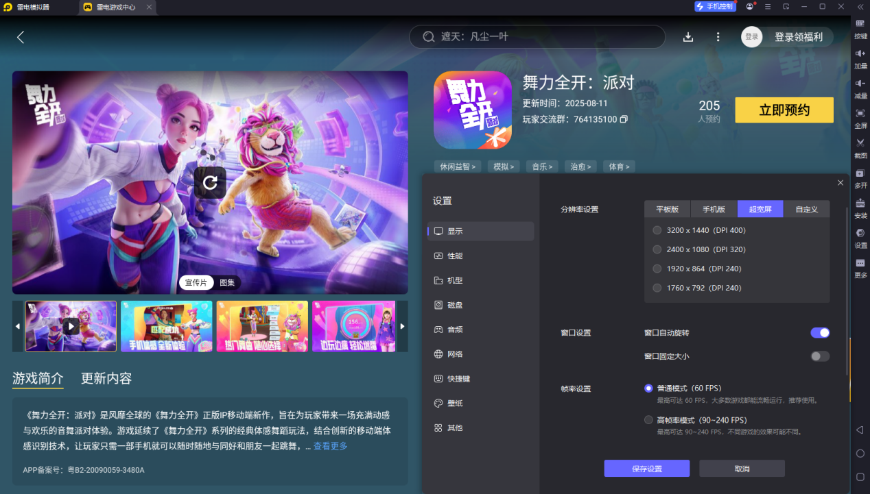Choose 高帧率模式 frame rate option
This screenshot has width=870, height=494.
648,419
